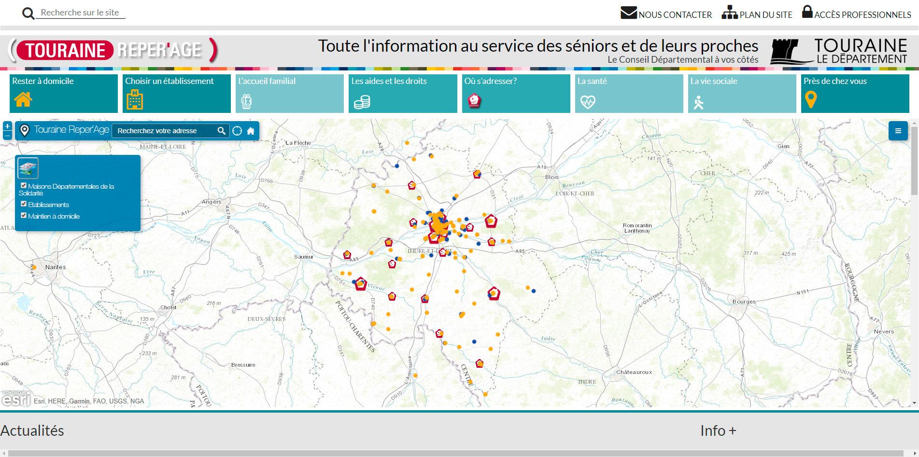
Task: Click the 'Angers' city label on the map
Action: (x=212, y=202)
